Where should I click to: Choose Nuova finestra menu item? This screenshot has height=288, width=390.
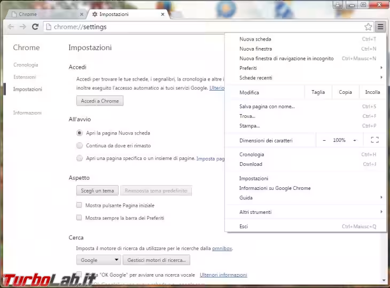tap(306, 49)
